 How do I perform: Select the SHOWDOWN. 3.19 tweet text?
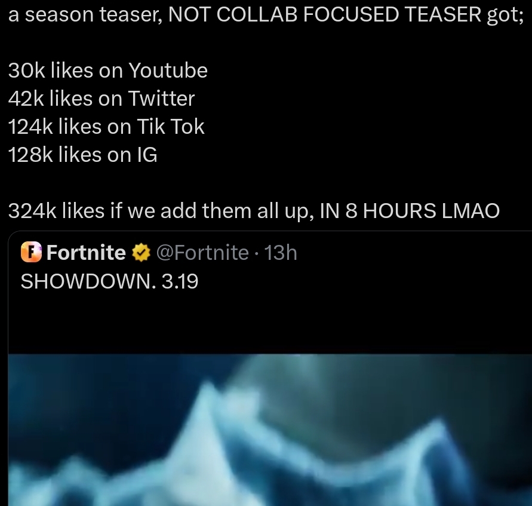[109, 281]
